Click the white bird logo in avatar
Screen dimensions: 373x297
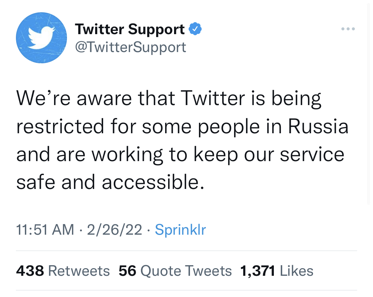(x=41, y=37)
